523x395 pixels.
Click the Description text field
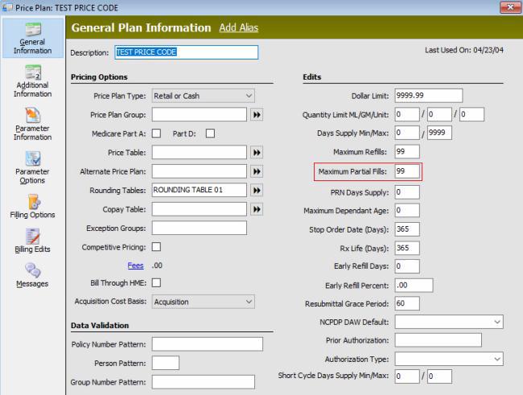(187, 52)
